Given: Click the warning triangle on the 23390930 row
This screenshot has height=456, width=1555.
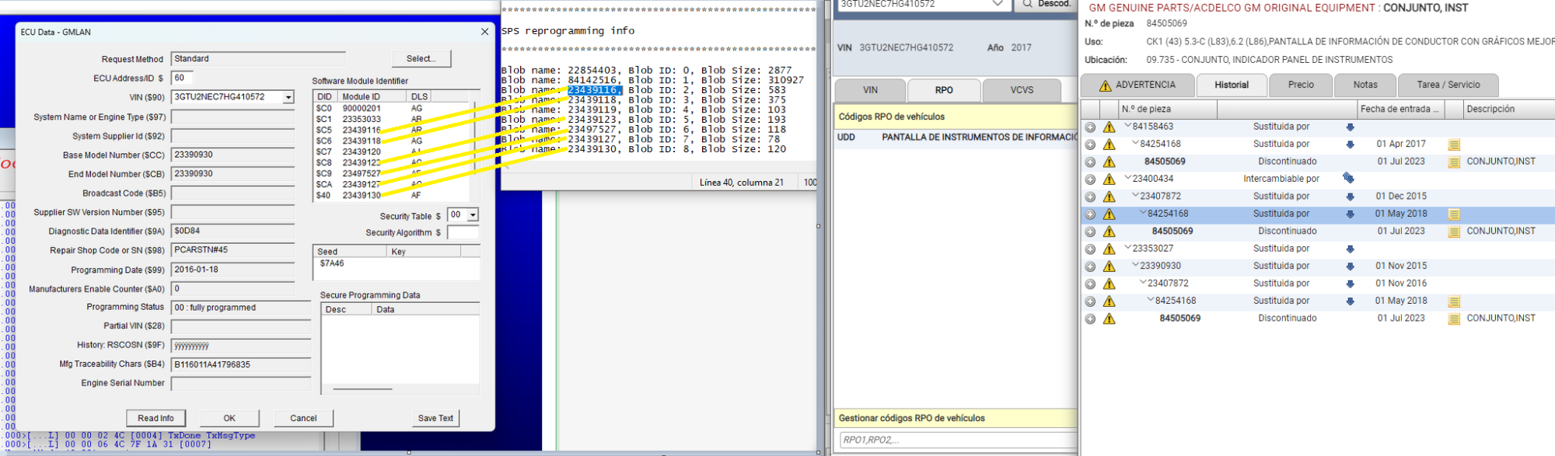Looking at the screenshot, I should [1109, 266].
